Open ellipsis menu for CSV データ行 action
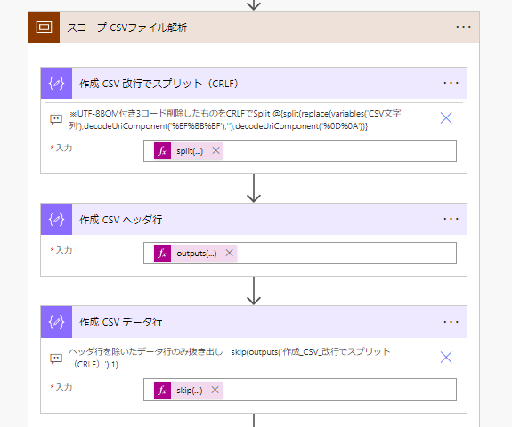 point(451,322)
